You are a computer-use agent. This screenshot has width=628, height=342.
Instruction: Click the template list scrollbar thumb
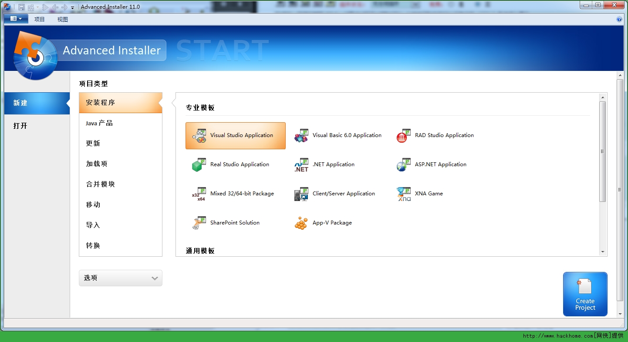[x=603, y=151]
